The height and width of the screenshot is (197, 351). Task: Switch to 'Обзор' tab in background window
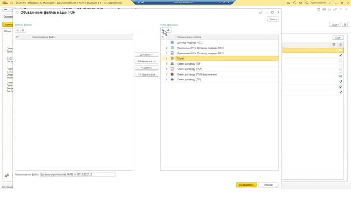[x=8, y=31]
